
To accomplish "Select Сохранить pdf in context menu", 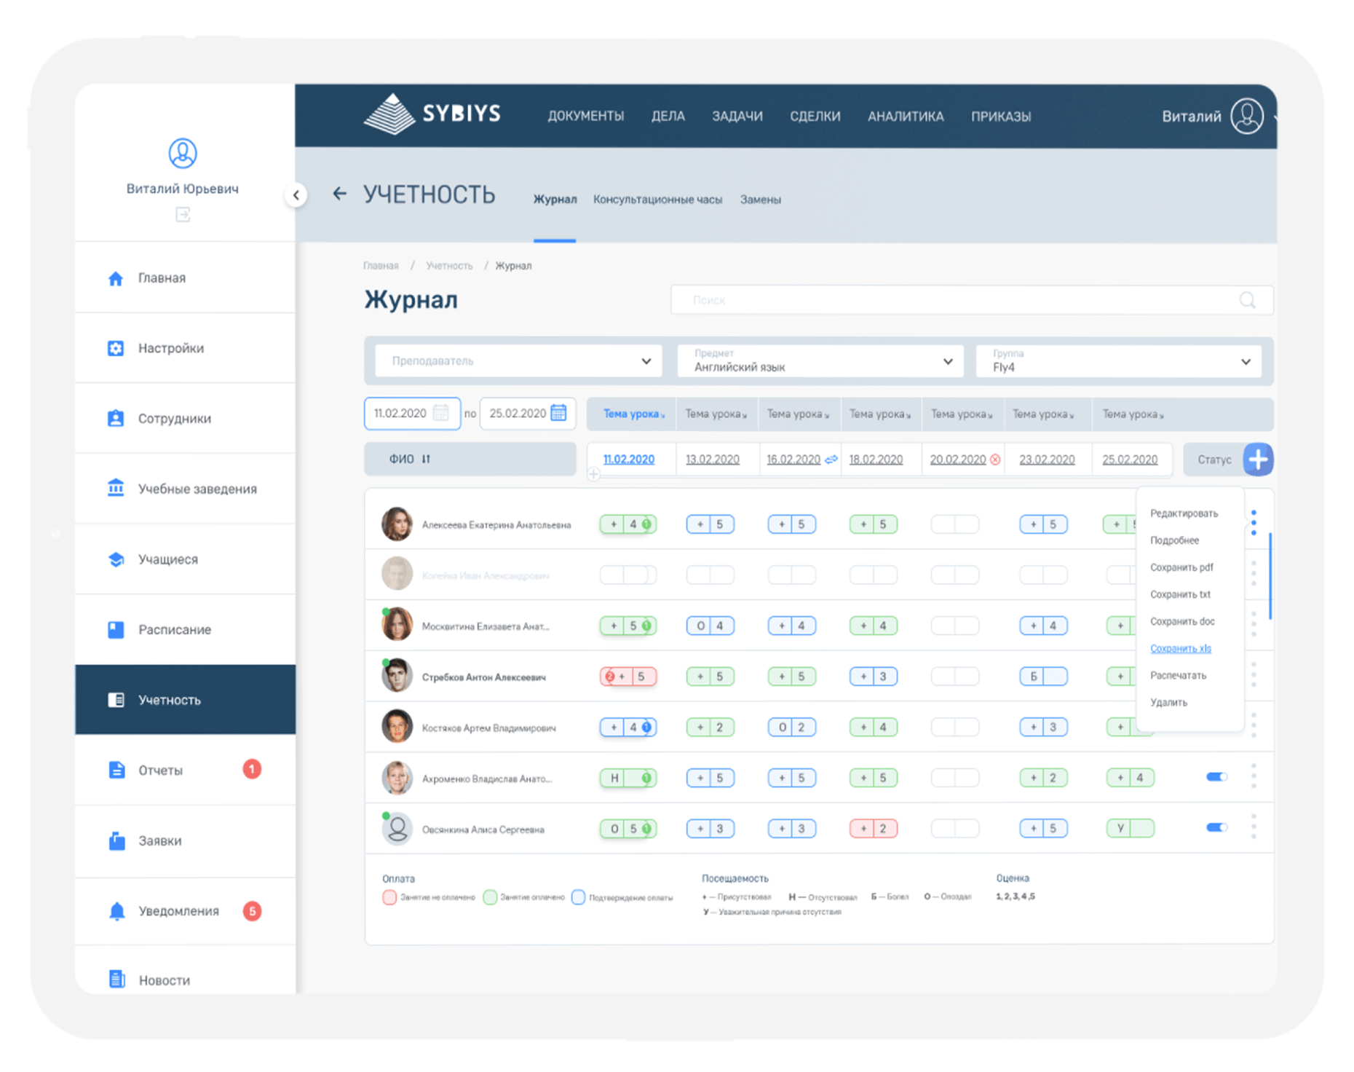I will [x=1181, y=567].
